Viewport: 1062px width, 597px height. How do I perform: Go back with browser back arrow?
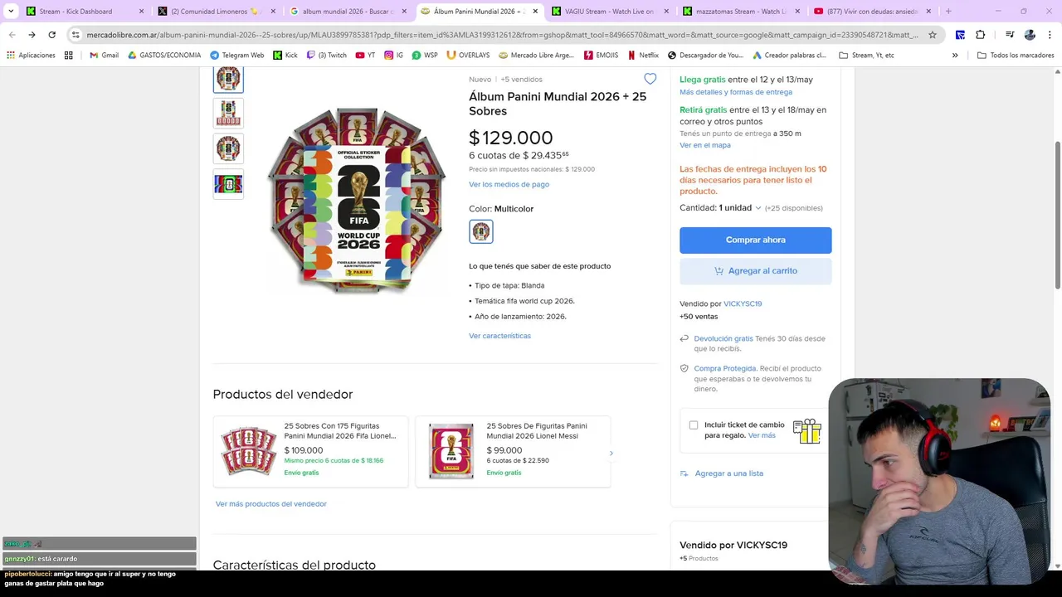pyautogui.click(x=12, y=35)
